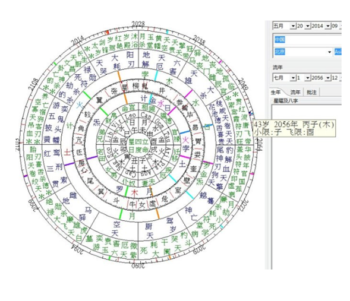Screen dimensions: 350x301
Task: Expand the 流年 day 1 dropdown
Action: [308, 78]
